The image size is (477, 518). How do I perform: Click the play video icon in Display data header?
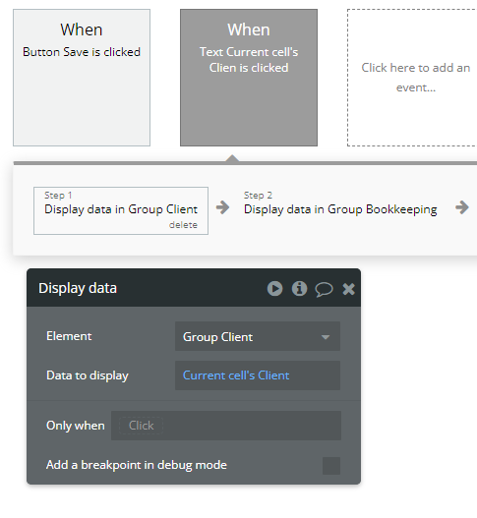tap(274, 288)
